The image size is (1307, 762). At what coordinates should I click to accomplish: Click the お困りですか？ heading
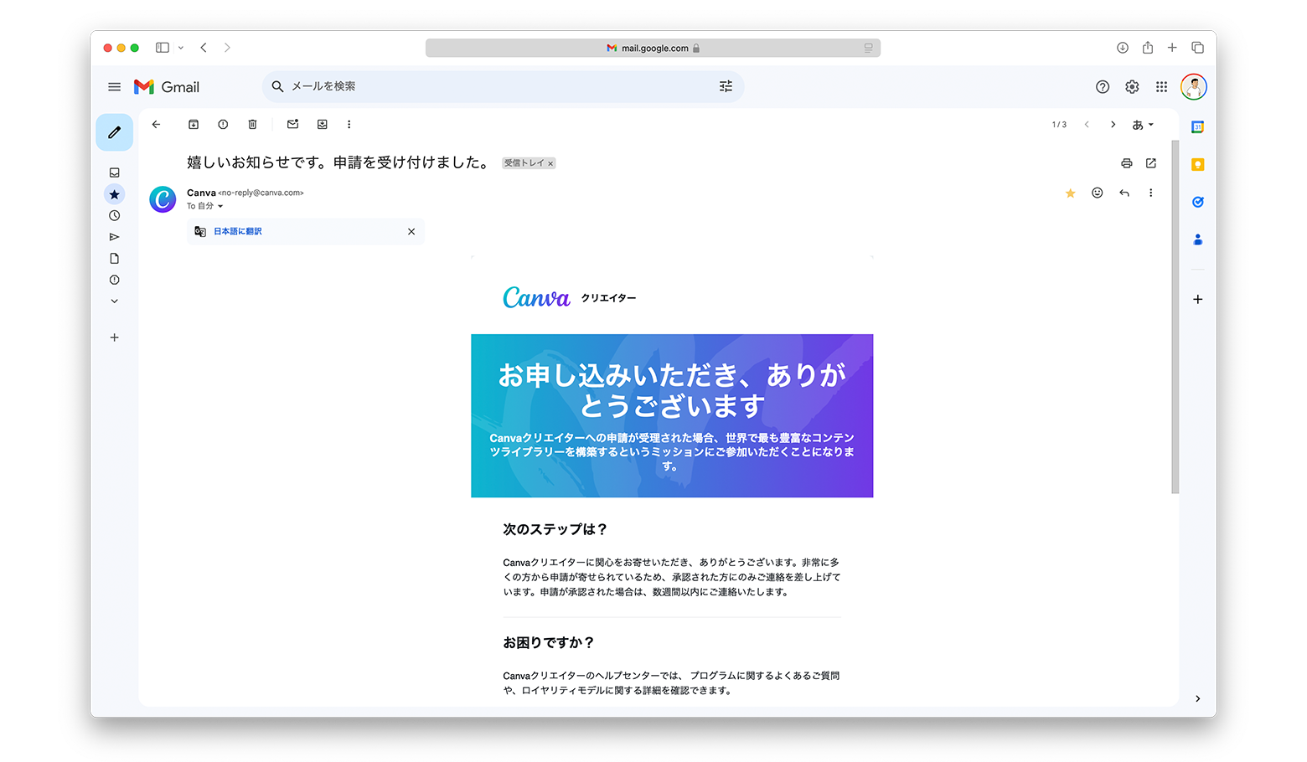pos(549,642)
